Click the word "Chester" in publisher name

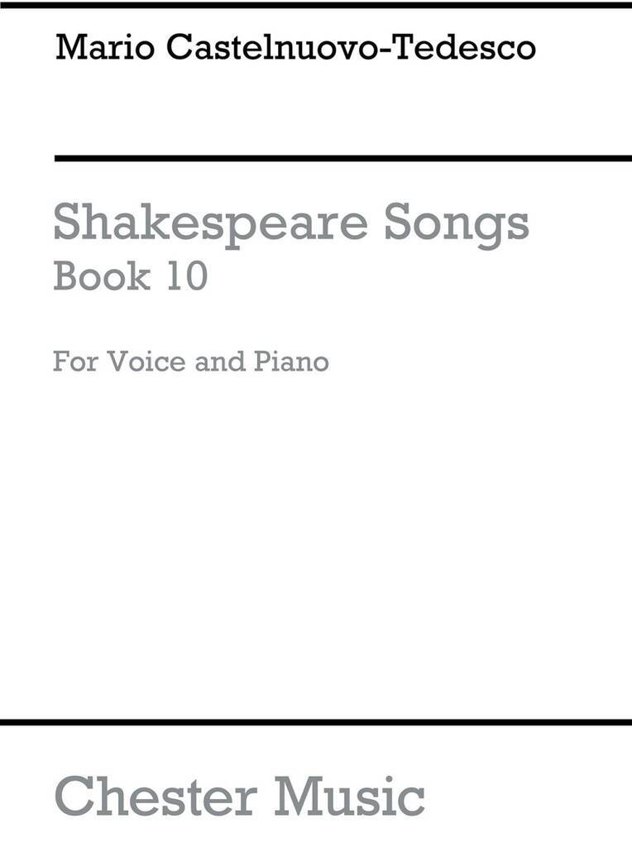[x=156, y=795]
